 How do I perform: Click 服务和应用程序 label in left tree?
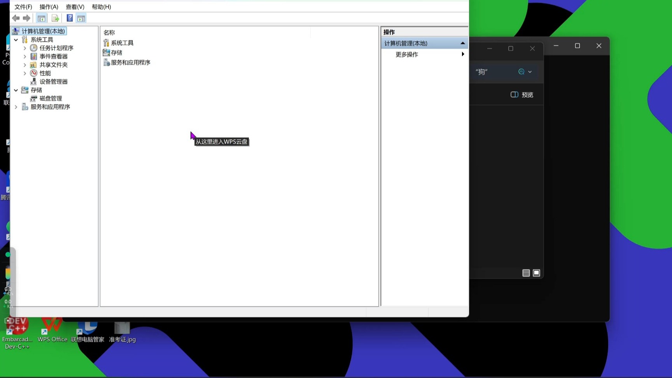click(x=51, y=107)
